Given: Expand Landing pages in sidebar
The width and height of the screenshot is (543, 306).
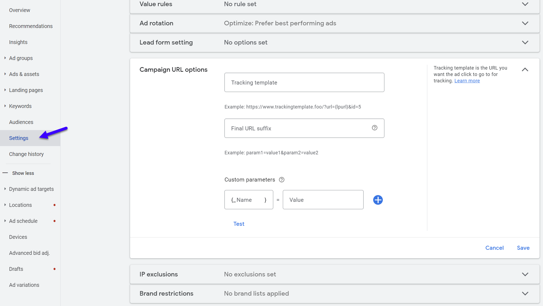Looking at the screenshot, I should pos(5,90).
